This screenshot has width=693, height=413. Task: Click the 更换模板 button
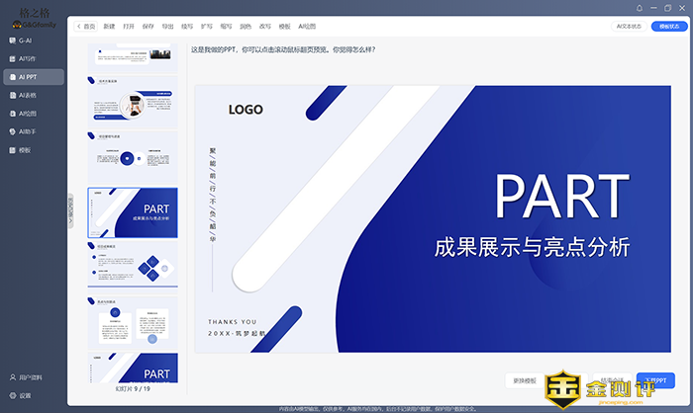click(x=525, y=380)
